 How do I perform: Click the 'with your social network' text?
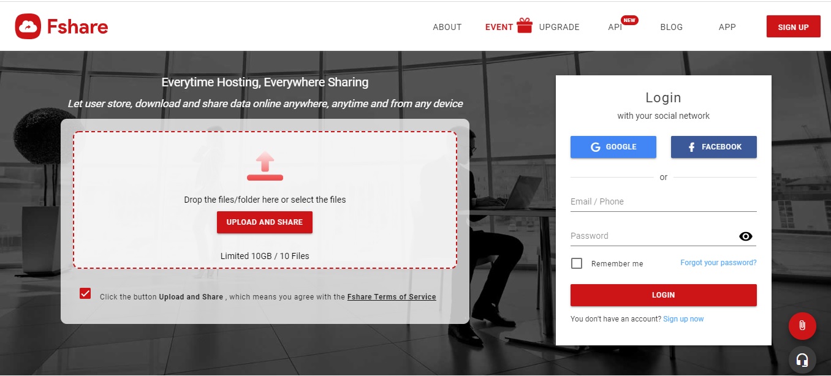pos(664,116)
